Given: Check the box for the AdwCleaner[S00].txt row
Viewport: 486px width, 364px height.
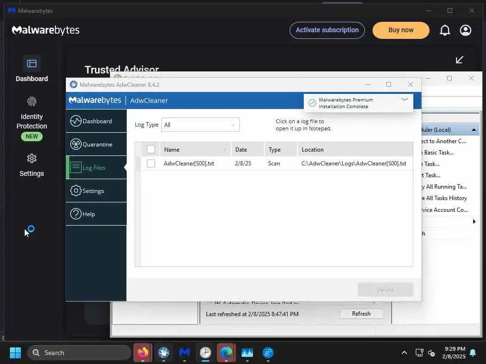Looking at the screenshot, I should pos(151,164).
